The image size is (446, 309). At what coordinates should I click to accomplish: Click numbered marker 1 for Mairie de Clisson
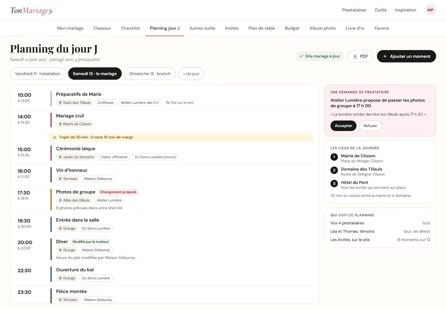[x=334, y=157]
